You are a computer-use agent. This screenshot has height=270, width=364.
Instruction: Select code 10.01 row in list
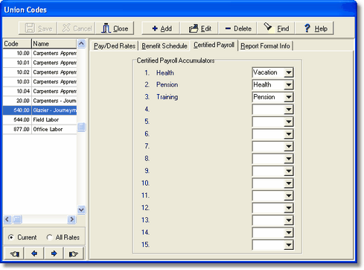[x=39, y=63]
